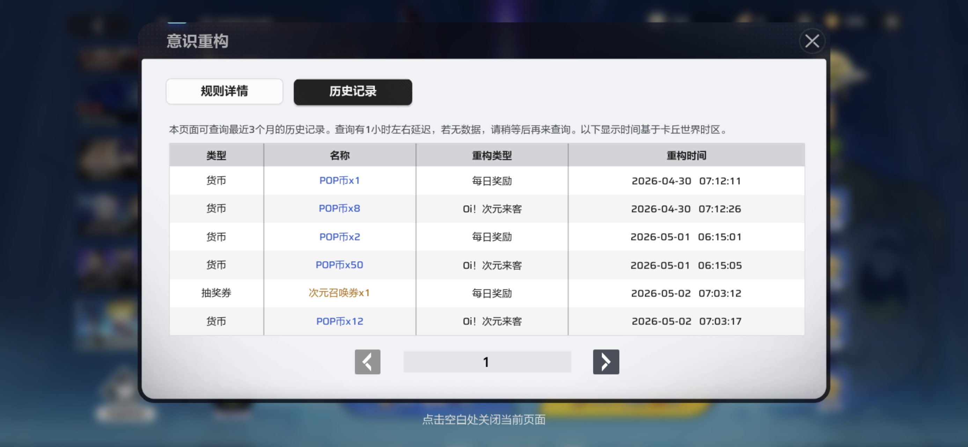Switch to the 规则详情 tab
The height and width of the screenshot is (447, 968).
(x=224, y=91)
